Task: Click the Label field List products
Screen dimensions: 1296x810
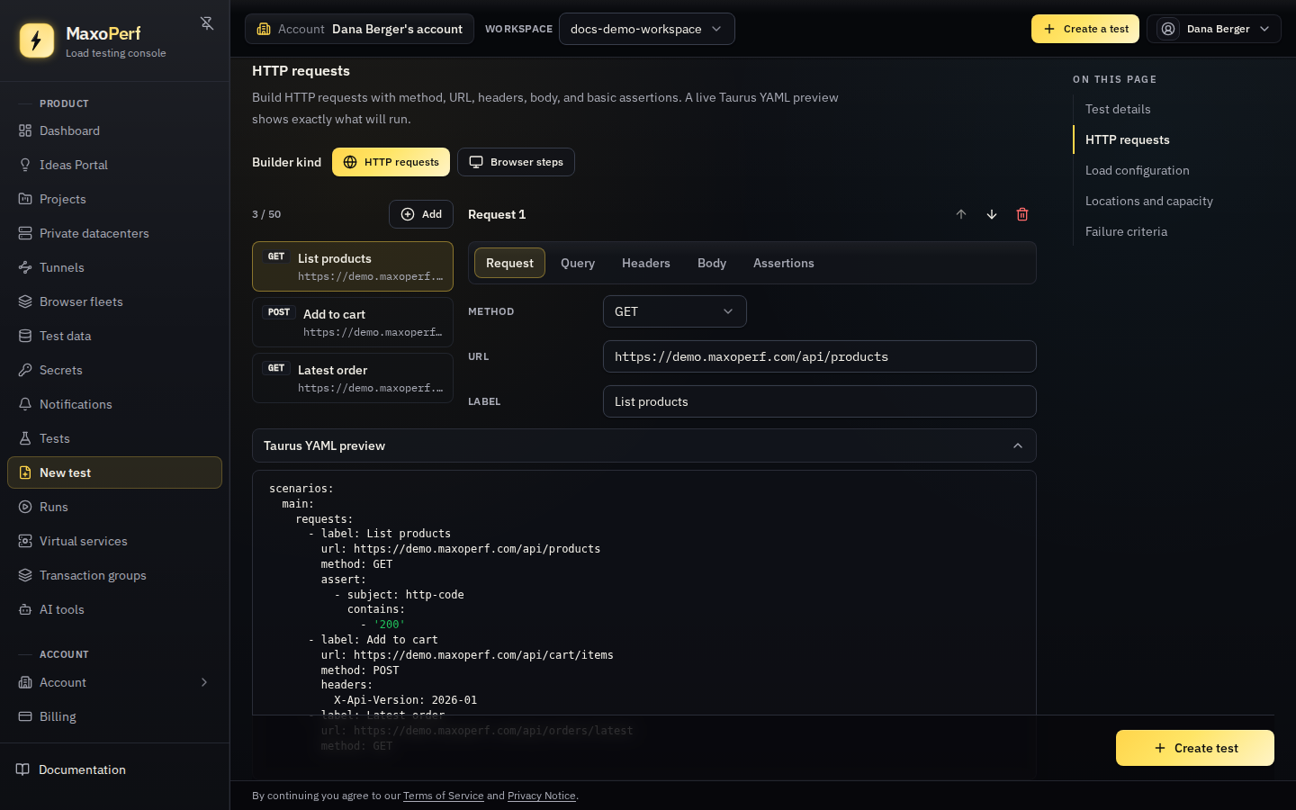Action: click(820, 401)
